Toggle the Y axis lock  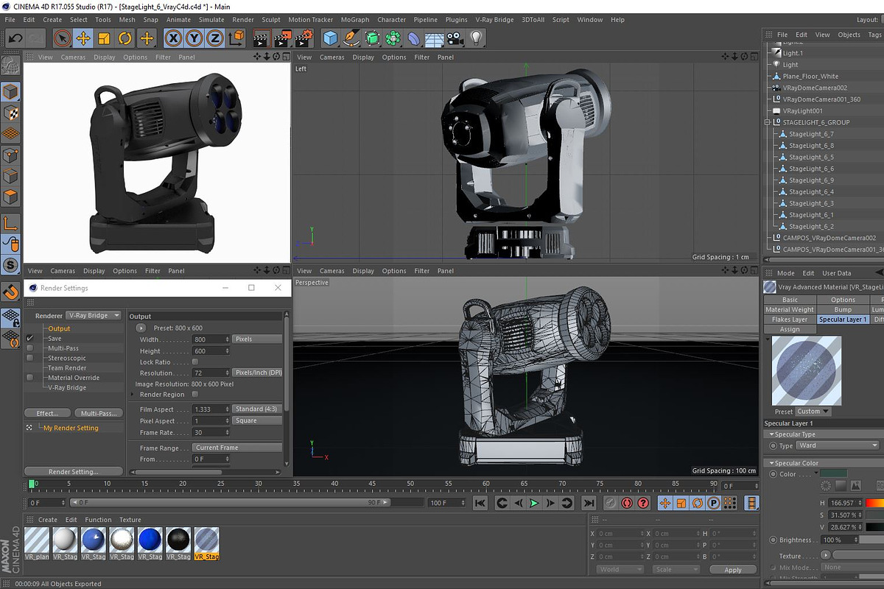pyautogui.click(x=194, y=38)
